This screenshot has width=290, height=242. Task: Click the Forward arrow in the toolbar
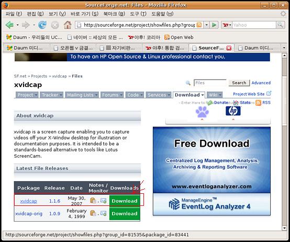pyautogui.click(x=26, y=25)
